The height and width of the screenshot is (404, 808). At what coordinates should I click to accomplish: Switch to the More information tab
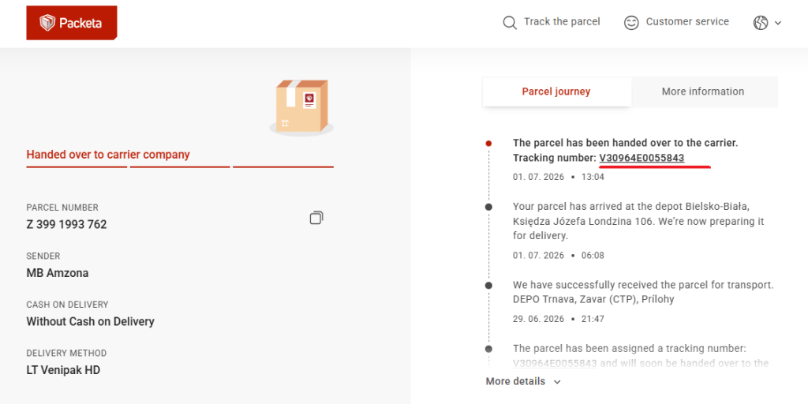(703, 92)
